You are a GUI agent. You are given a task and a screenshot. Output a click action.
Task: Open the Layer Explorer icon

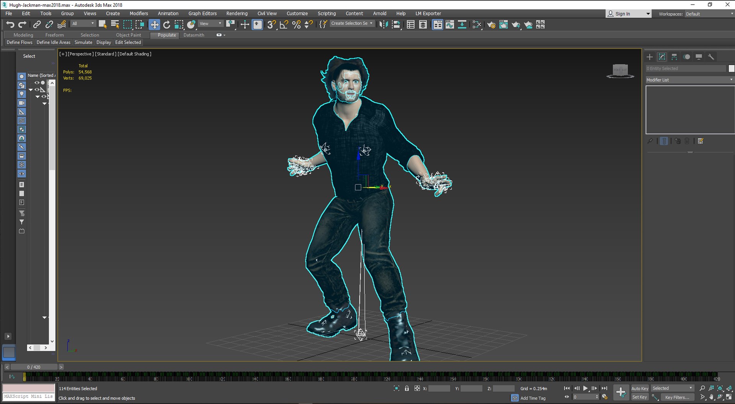[423, 24]
